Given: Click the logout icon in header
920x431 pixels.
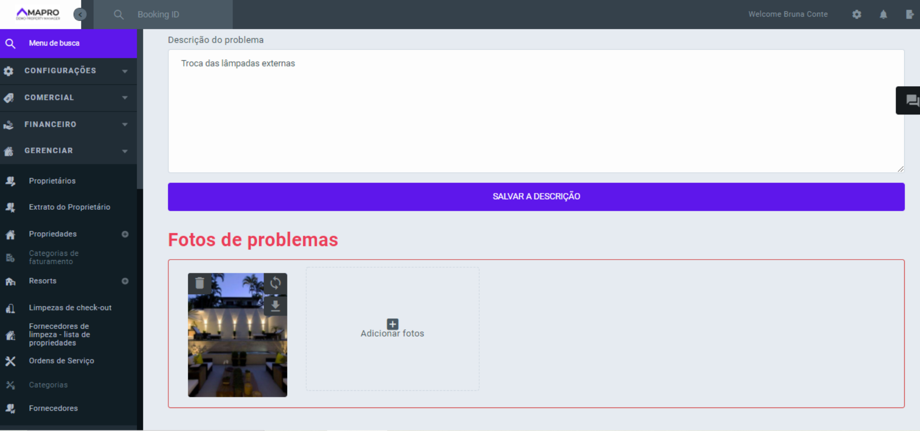Looking at the screenshot, I should click(x=909, y=14).
